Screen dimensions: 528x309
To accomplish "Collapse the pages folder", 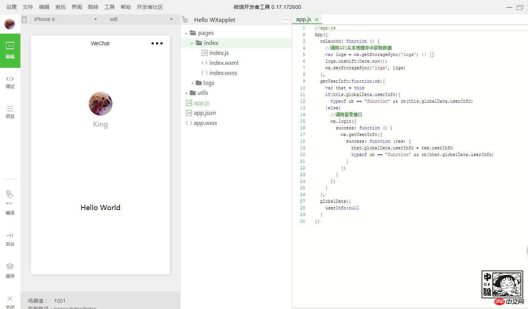I will (186, 33).
